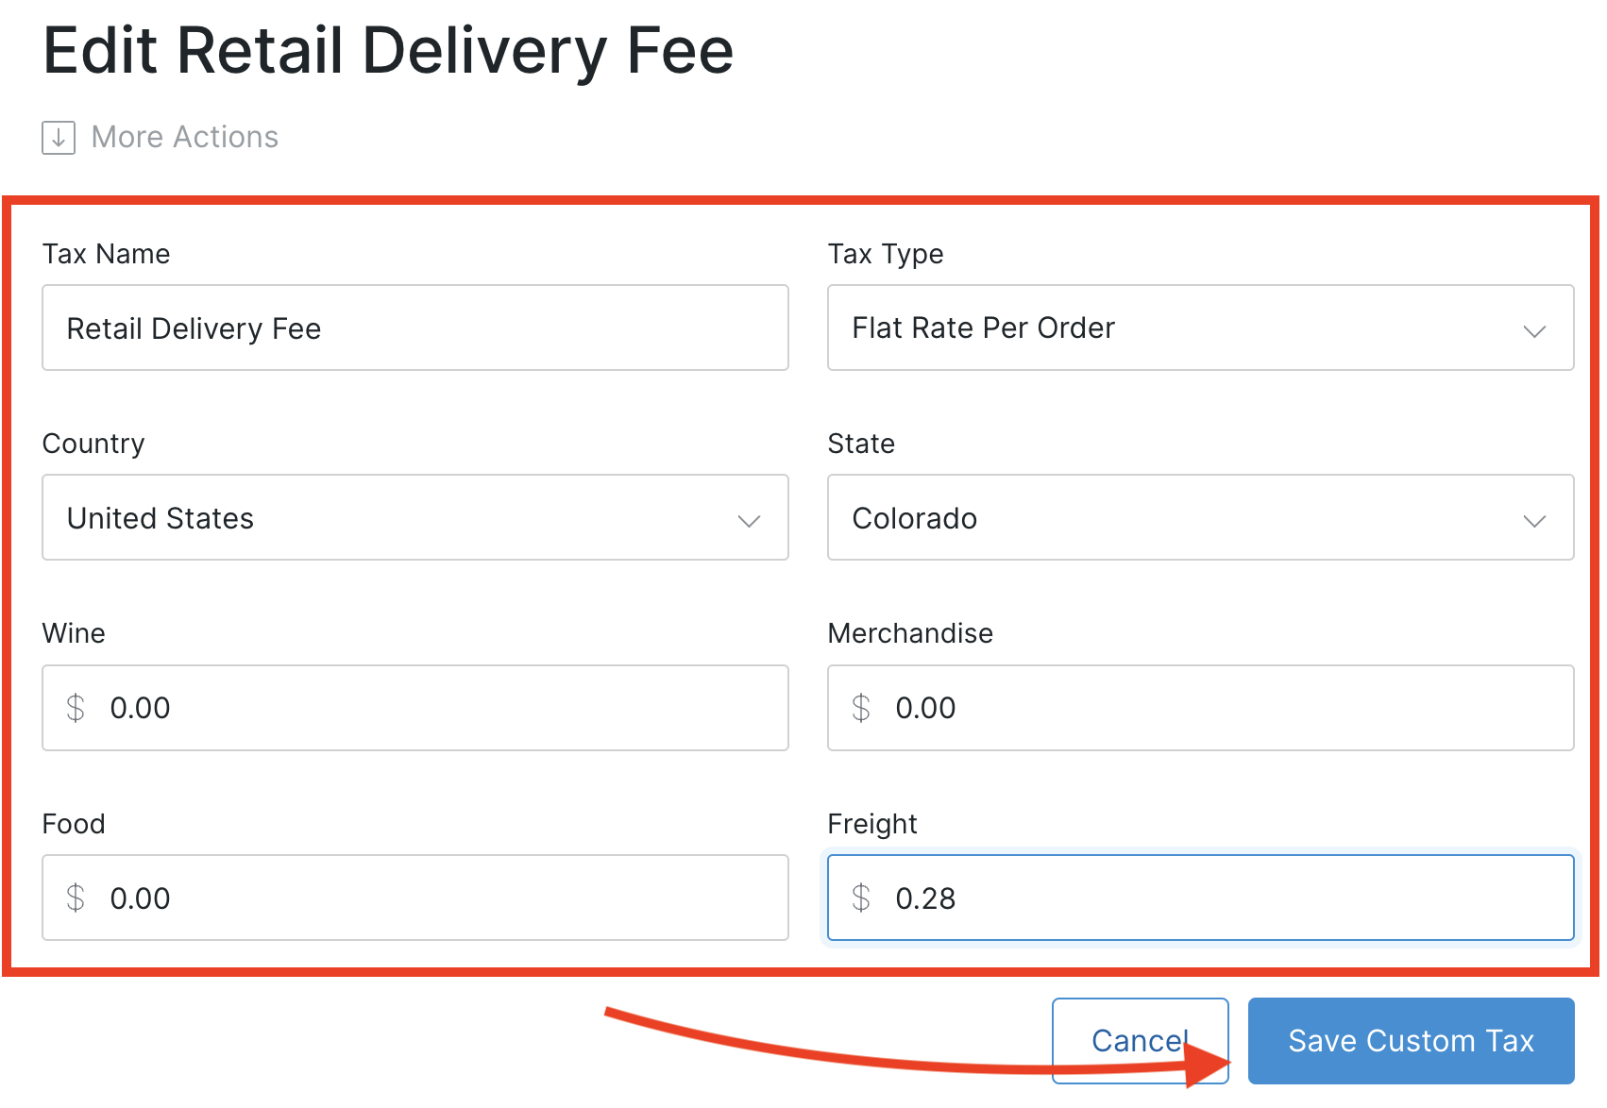Screen dimensions: 1607x1108
Task: Click the chevron in Country box
Action: [749, 521]
